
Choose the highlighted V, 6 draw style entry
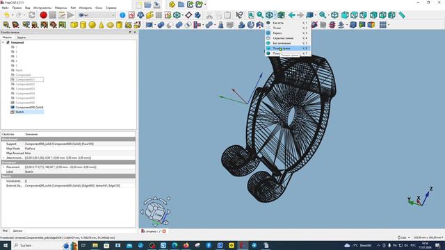coord(288,48)
